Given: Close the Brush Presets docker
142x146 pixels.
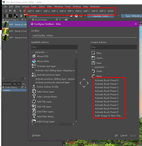Looking at the screenshot, I should (x=60, y=20).
